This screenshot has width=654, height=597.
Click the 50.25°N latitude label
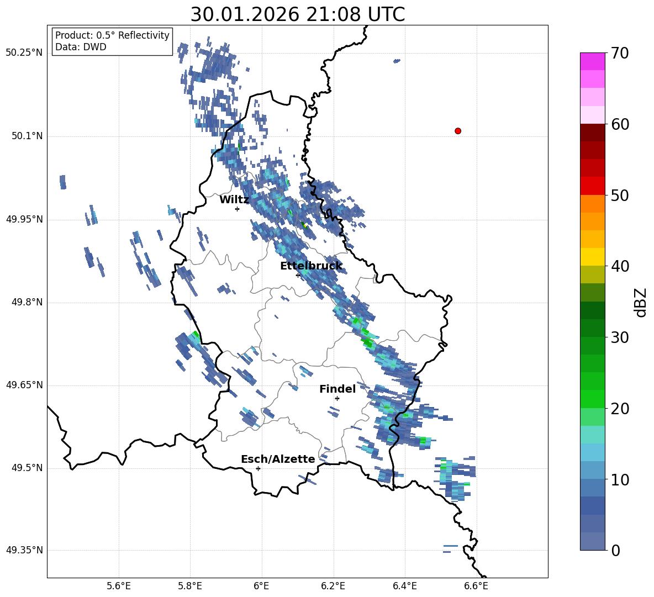(x=24, y=53)
